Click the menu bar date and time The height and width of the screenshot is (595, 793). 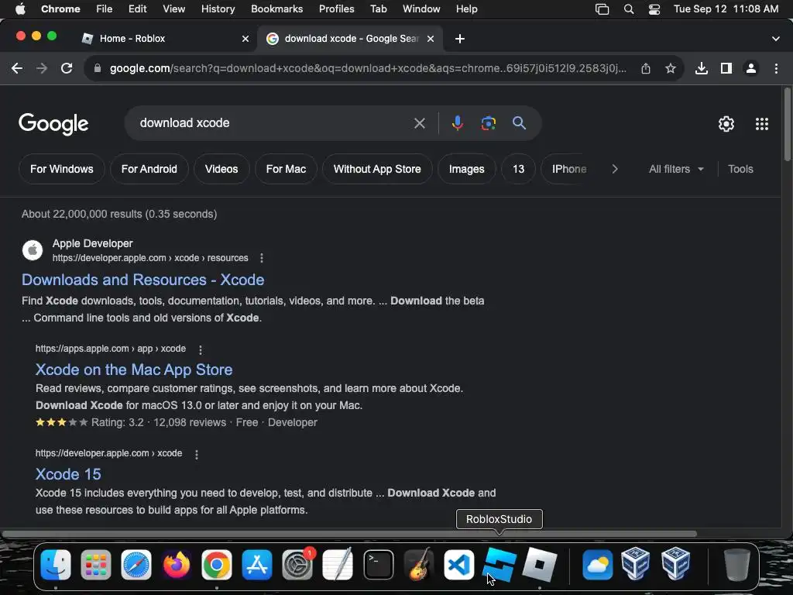[x=726, y=9]
